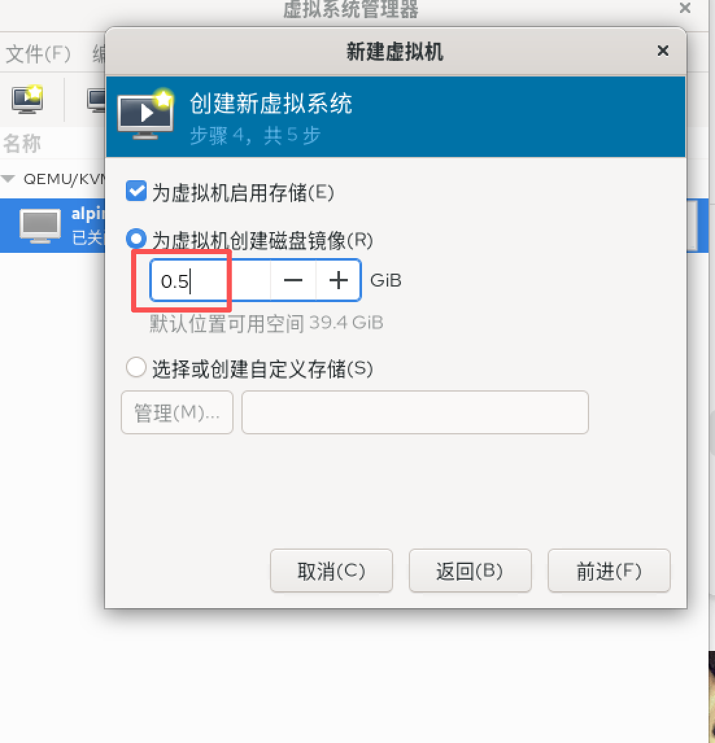
Task: Click the create new virtual system monitor icon
Action: coord(145,115)
